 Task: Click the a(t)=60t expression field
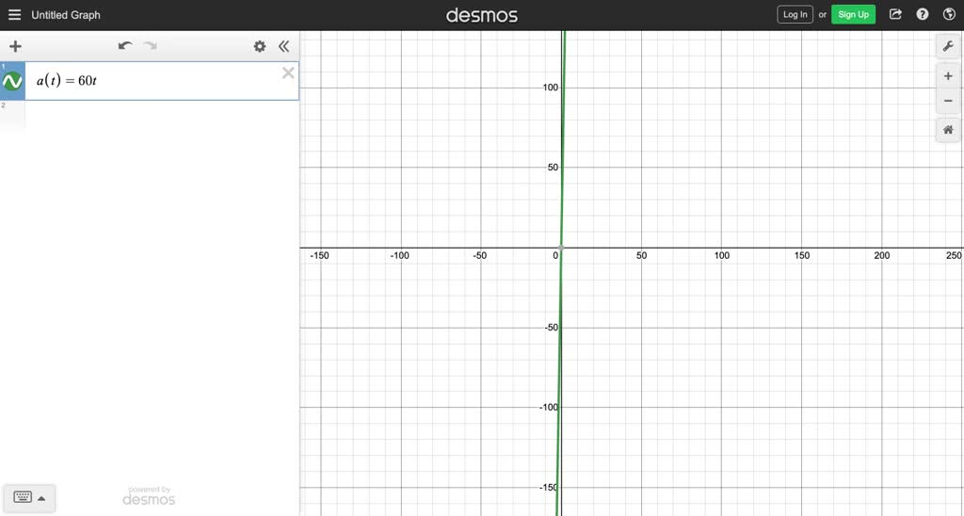pyautogui.click(x=151, y=82)
